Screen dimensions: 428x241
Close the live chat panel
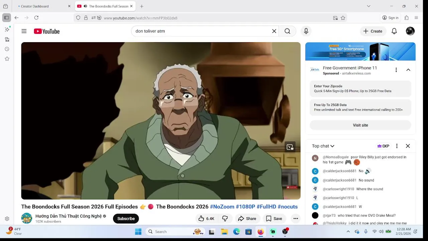(x=408, y=146)
